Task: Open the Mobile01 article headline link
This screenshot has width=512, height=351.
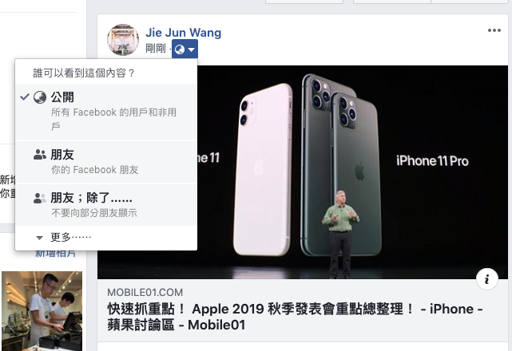Action: [295, 317]
